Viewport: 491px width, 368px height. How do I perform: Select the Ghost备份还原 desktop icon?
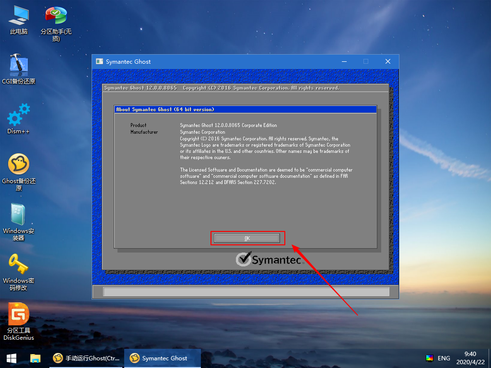(19, 172)
